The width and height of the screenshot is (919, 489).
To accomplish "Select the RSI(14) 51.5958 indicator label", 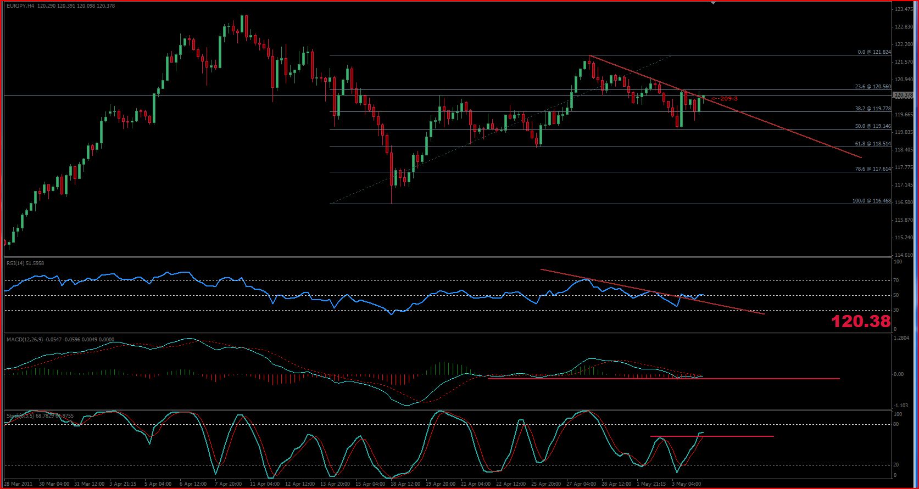I will tap(25, 263).
